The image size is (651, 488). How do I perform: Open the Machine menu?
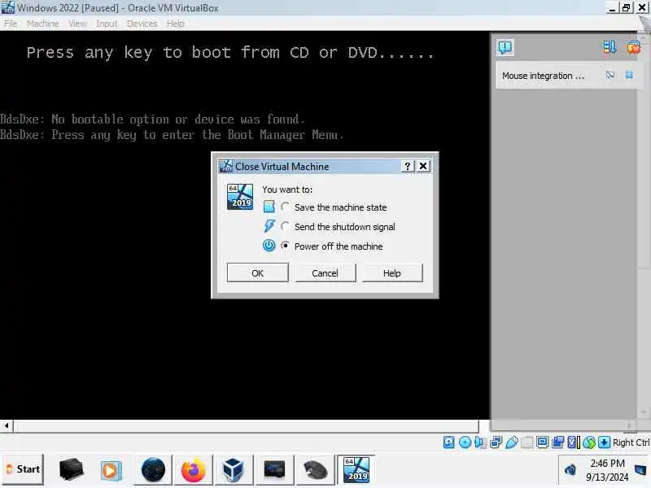point(42,24)
